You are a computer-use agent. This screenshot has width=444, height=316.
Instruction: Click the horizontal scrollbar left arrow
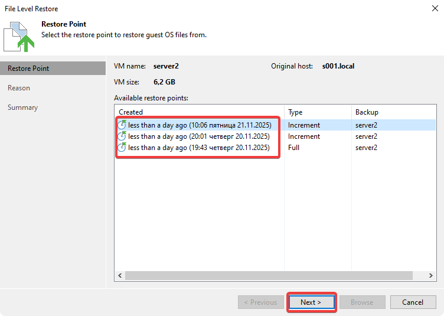(120, 275)
